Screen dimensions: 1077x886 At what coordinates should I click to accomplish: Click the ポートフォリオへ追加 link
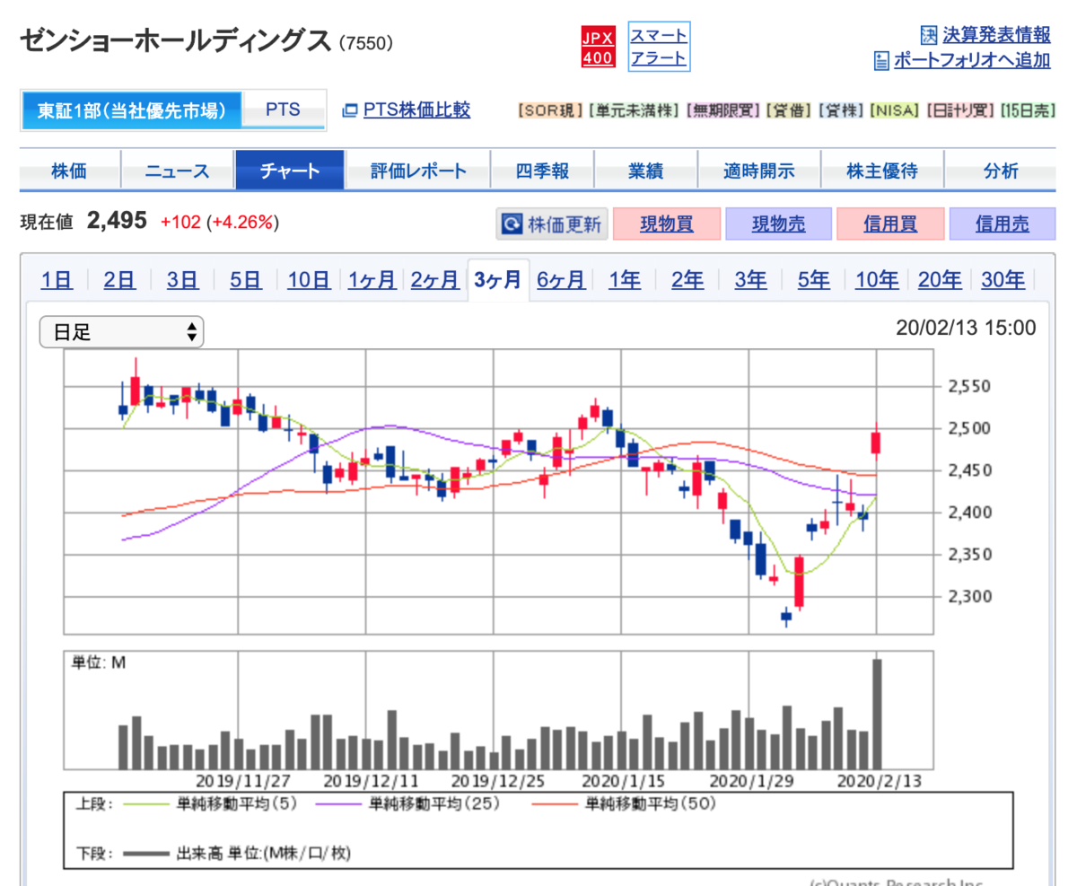(972, 61)
